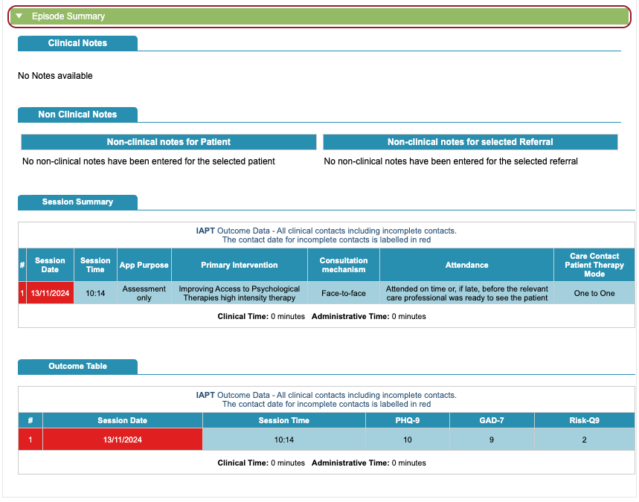Click the Episode Summary header title
The image size is (639, 502).
tap(68, 16)
